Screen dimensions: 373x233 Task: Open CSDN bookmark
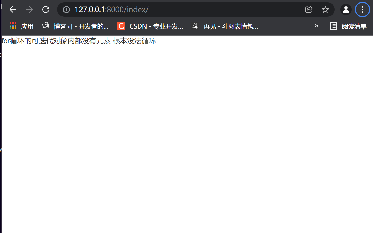[x=150, y=26]
